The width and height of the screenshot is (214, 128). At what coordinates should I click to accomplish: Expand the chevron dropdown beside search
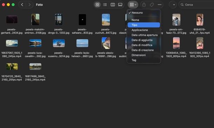pyautogui.click(x=173, y=5)
